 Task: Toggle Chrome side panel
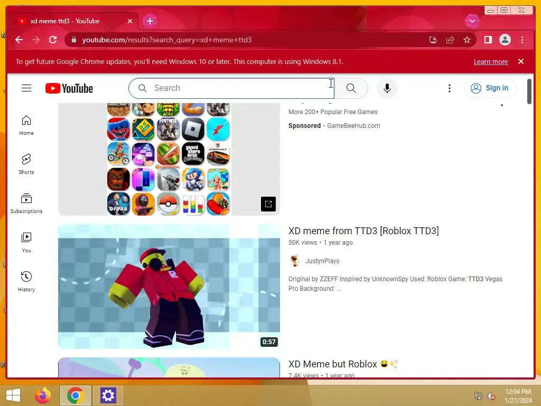click(x=488, y=40)
